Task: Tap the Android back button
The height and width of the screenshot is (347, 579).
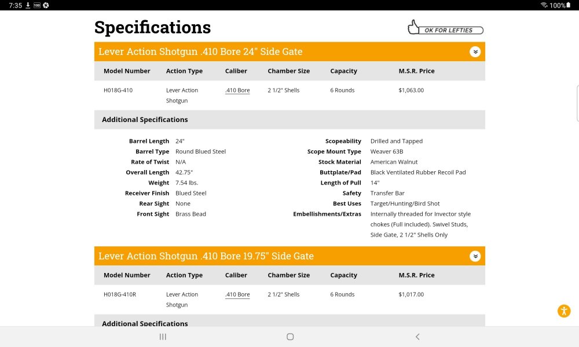Action: click(417, 337)
